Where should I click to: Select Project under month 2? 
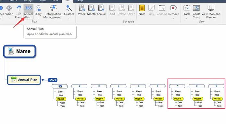tap(81, 99)
